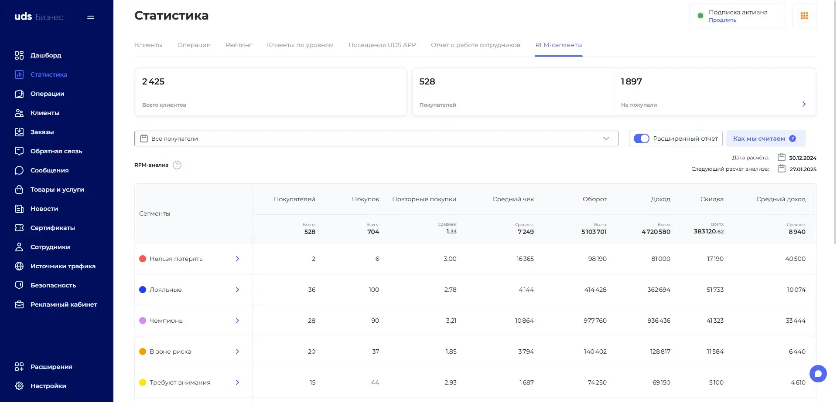The image size is (837, 402).
Task: Click the Оборот column header
Action: coord(594,199)
